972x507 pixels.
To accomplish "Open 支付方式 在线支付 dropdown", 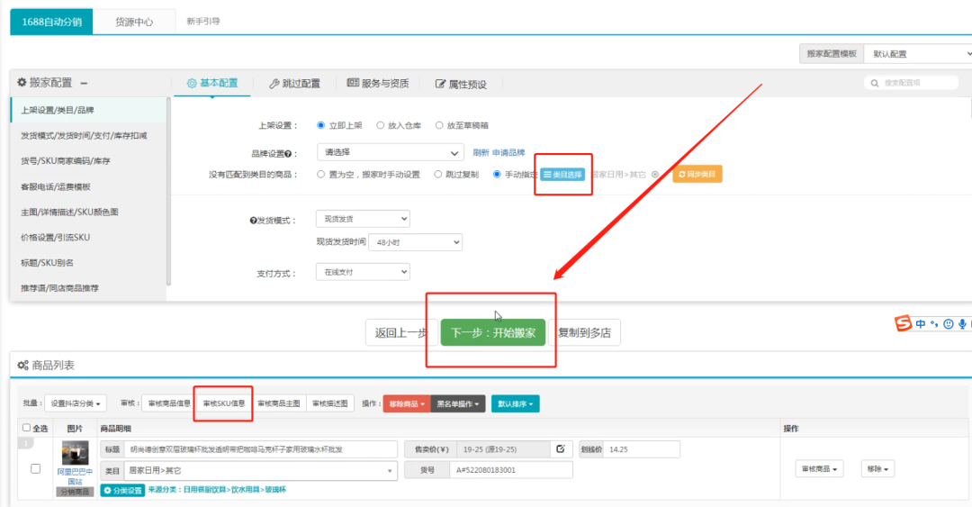I will 363,272.
